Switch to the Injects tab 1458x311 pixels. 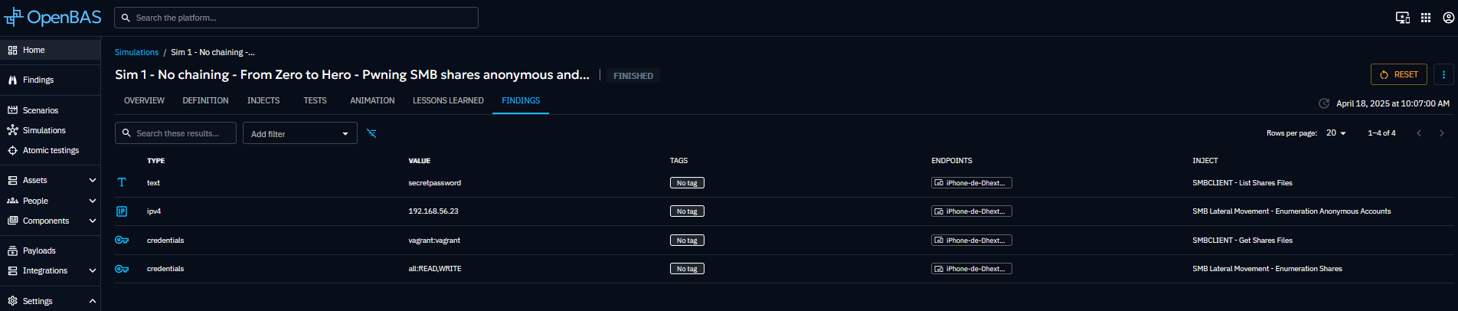coord(263,101)
